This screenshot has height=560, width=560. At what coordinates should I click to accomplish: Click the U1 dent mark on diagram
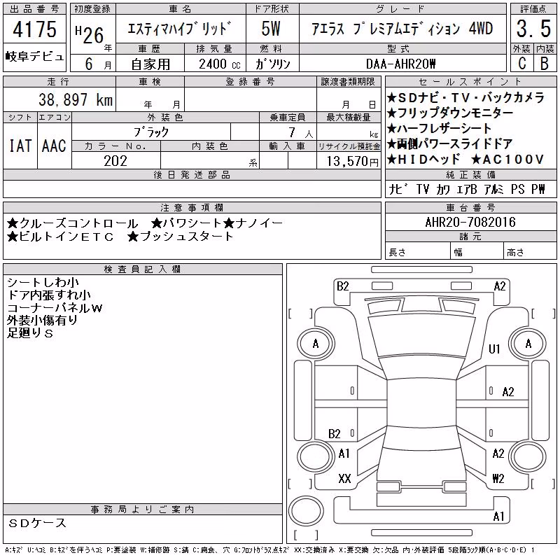pyautogui.click(x=494, y=349)
